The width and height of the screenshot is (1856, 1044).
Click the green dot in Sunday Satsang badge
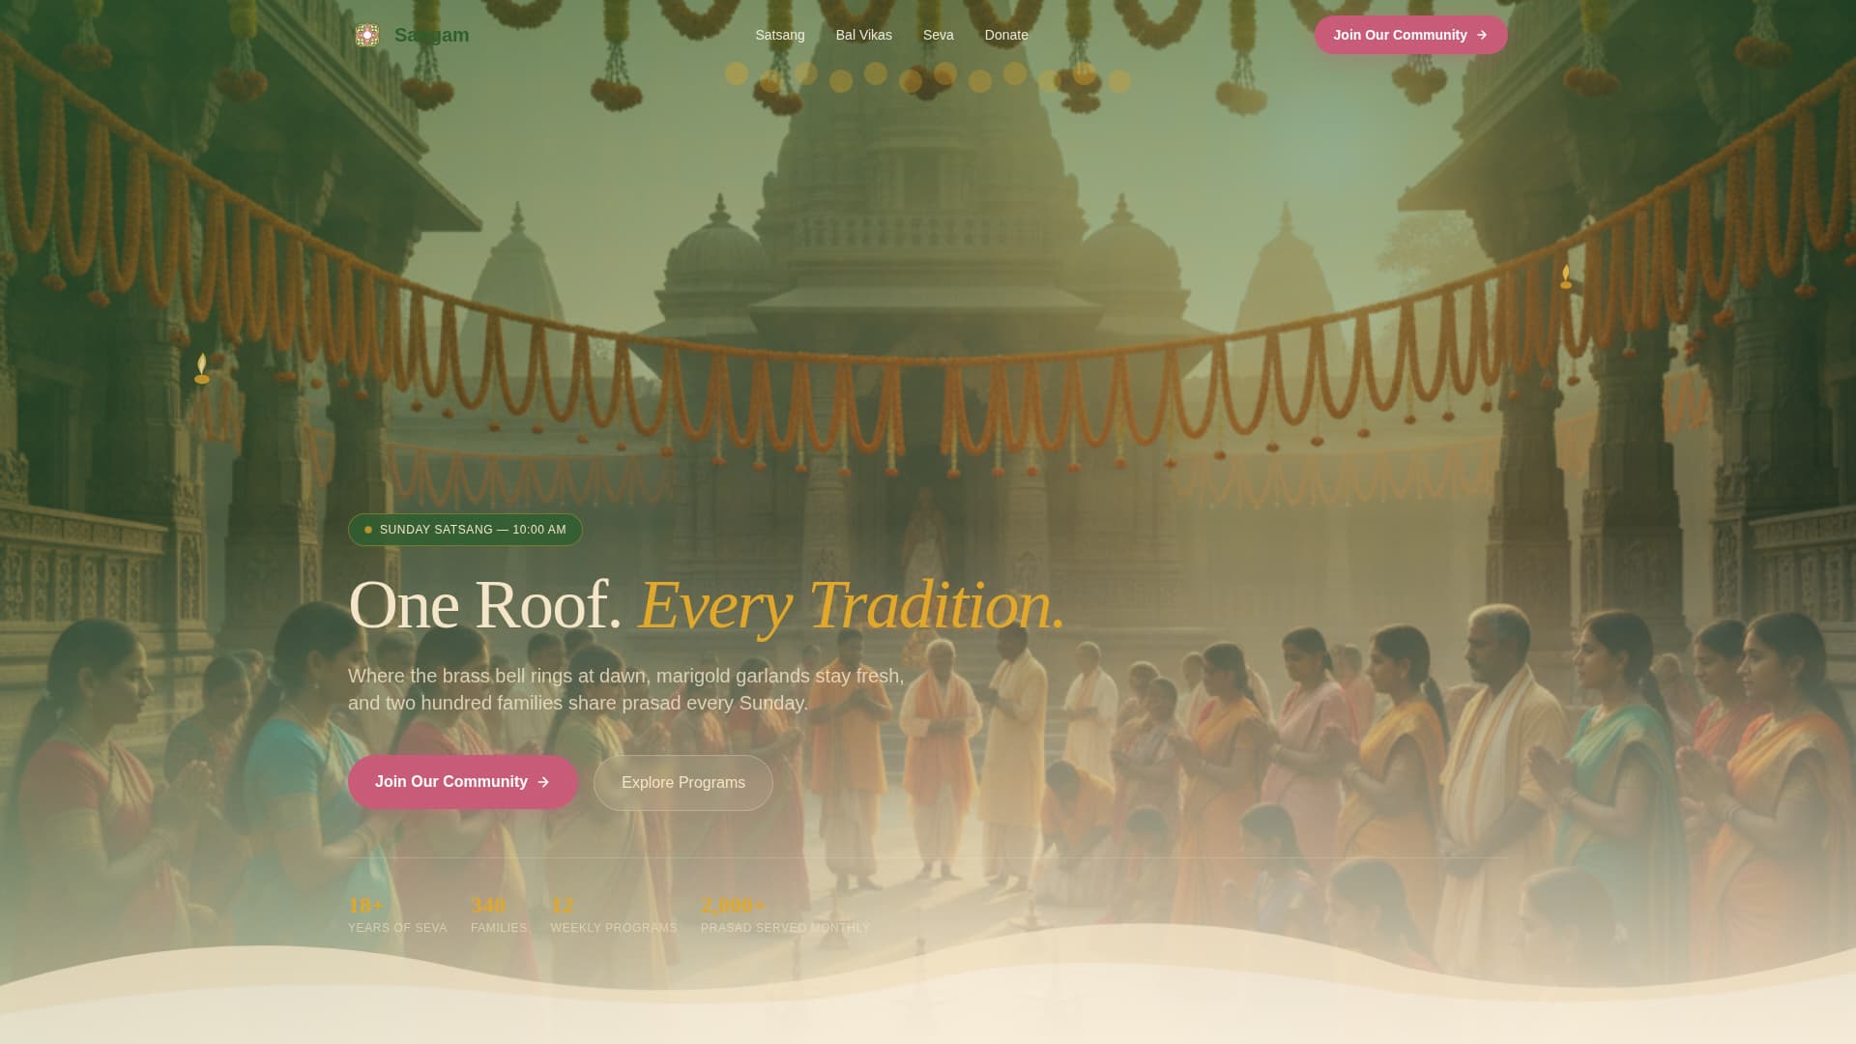point(366,530)
